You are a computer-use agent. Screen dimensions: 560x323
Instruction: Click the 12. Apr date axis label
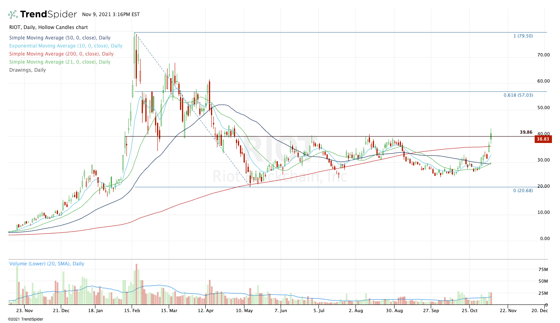206,311
